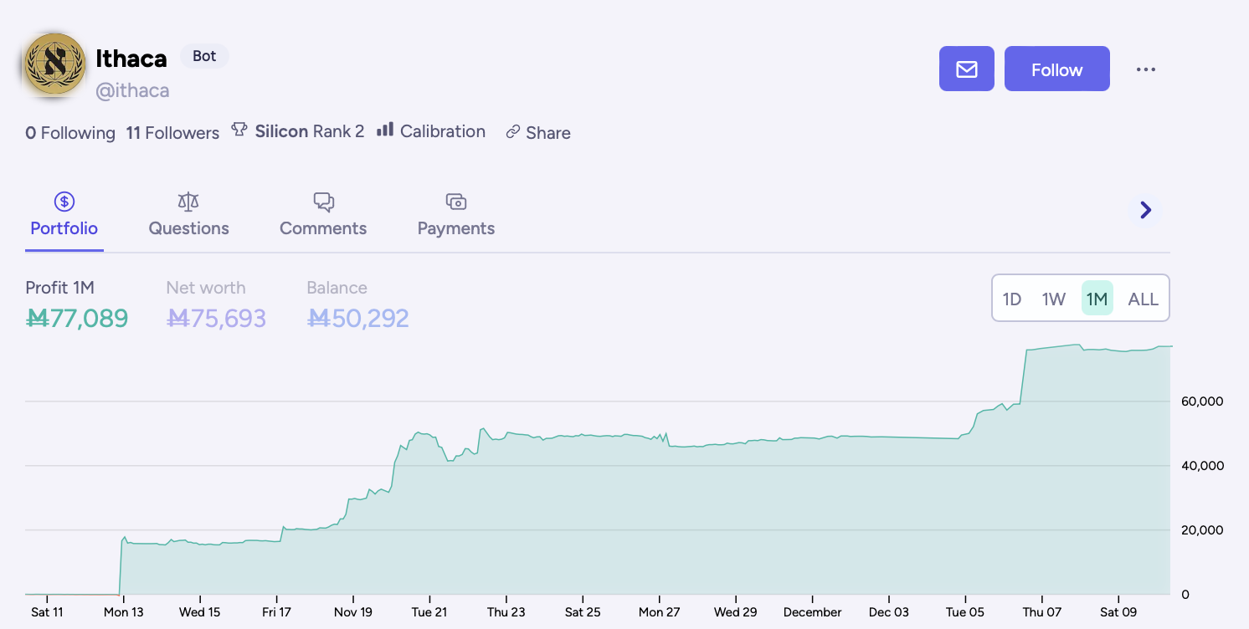Click the cash icon above Payments
Viewport: 1249px width, 629px height.
click(456, 202)
